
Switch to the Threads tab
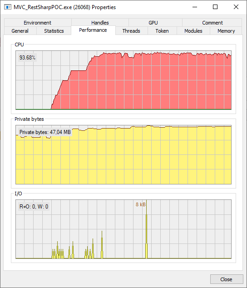(131, 31)
